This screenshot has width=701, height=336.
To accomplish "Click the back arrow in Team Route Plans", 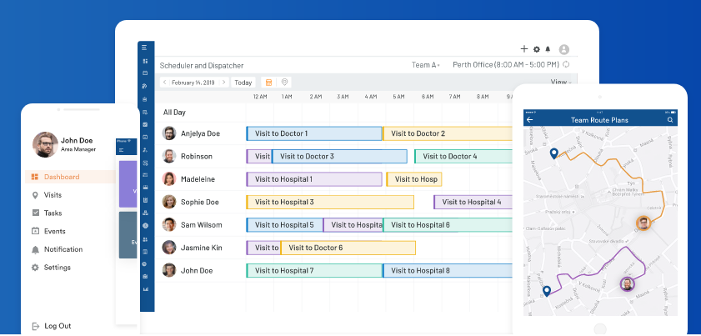I will [x=530, y=120].
